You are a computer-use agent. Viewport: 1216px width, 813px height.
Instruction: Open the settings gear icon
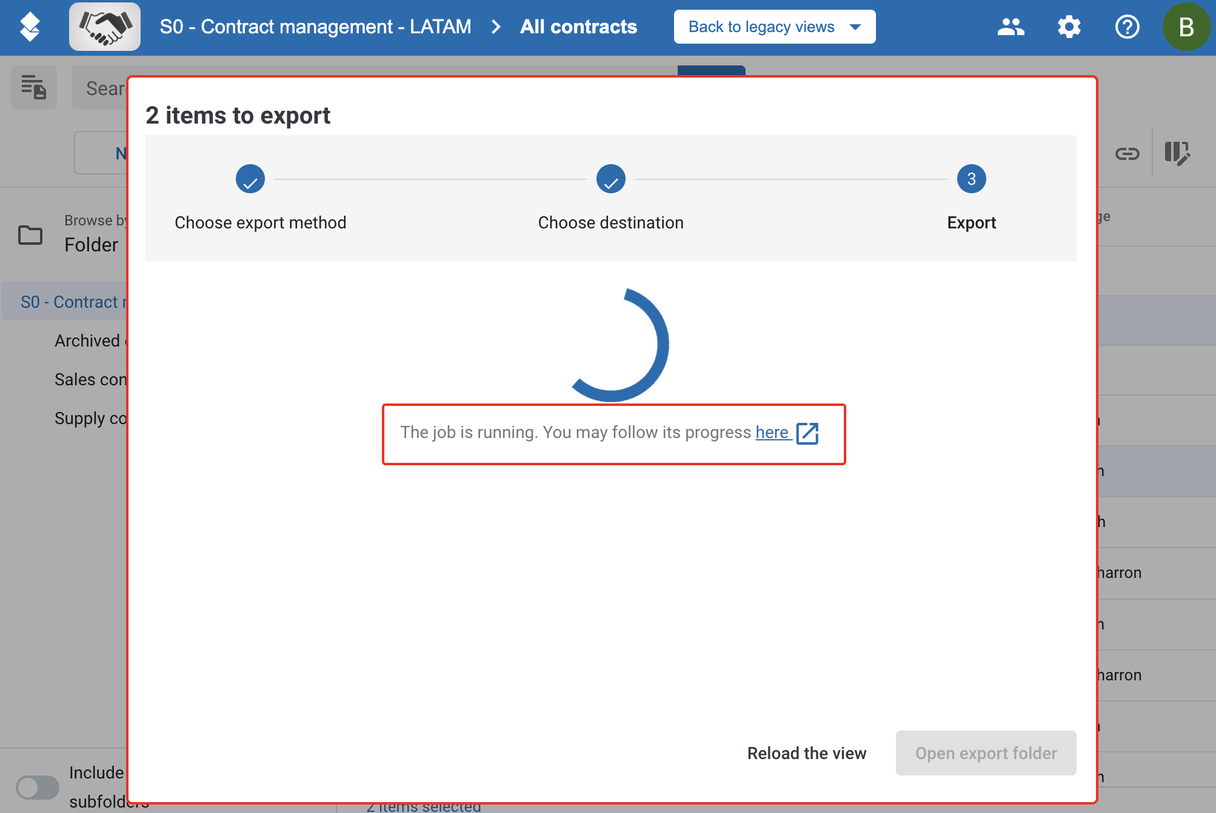pos(1069,27)
